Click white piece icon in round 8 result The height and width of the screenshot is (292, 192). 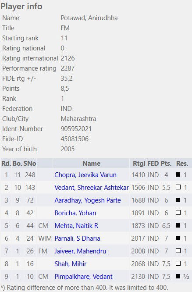178,264
